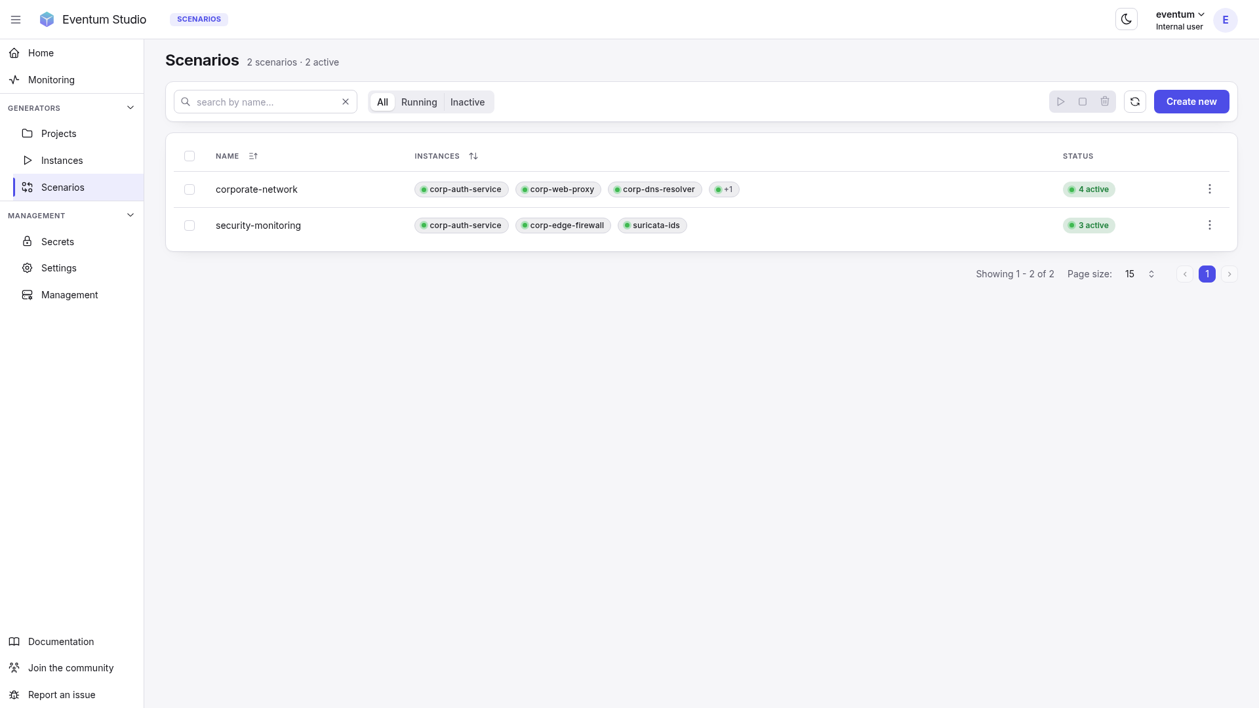The image size is (1259, 708).
Task: Refresh the scenarios list
Action: (x=1135, y=102)
